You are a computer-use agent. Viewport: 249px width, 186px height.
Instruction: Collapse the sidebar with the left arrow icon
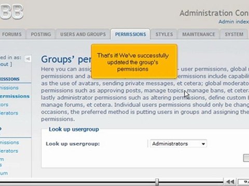(27, 59)
